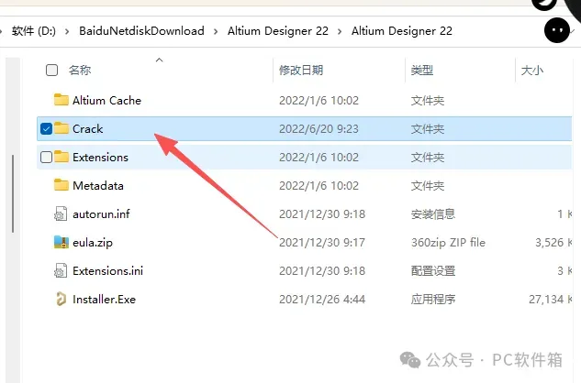Image resolution: width=581 pixels, height=383 pixels.
Task: Check the Extensions folder checkbox
Action: (x=46, y=158)
